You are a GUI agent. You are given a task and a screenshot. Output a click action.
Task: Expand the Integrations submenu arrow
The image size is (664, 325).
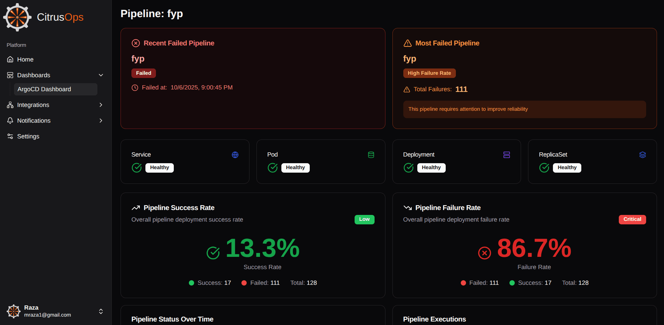[101, 105]
